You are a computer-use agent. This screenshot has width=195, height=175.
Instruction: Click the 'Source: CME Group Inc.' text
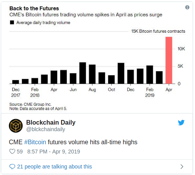[x=30, y=104]
